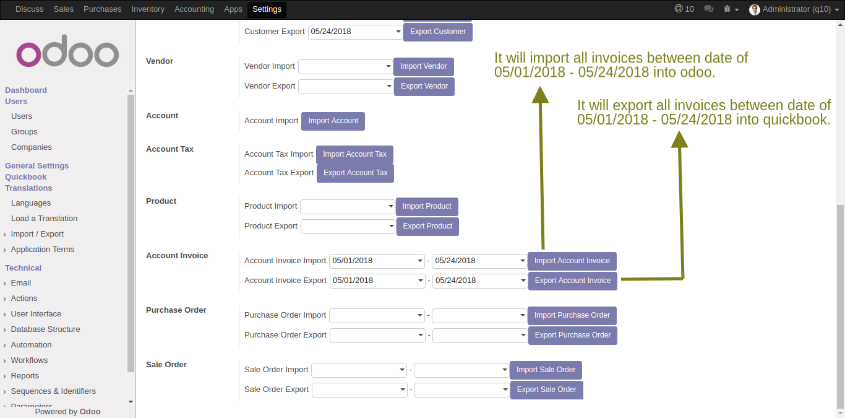
Task: Open the Discuss menu
Action: (x=30, y=9)
